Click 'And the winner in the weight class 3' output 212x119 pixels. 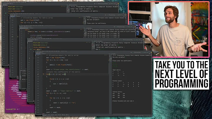tap(103, 37)
